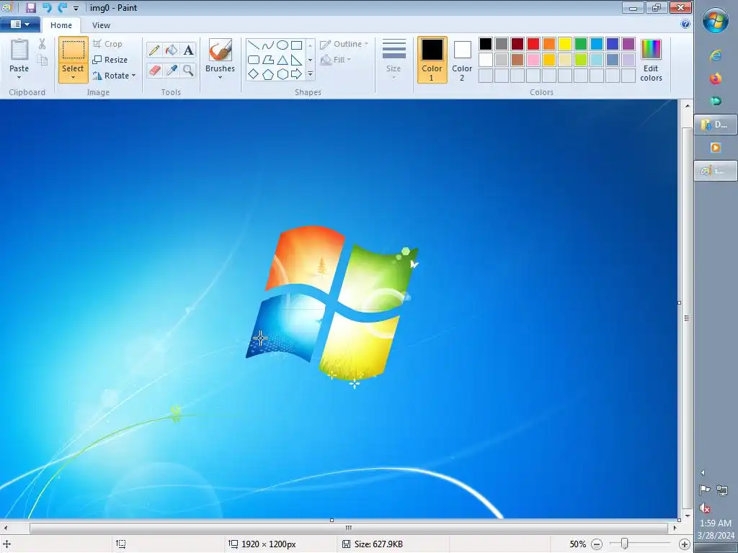738x553 pixels.
Task: Click the Zoom in plus button
Action: pyautogui.click(x=685, y=544)
